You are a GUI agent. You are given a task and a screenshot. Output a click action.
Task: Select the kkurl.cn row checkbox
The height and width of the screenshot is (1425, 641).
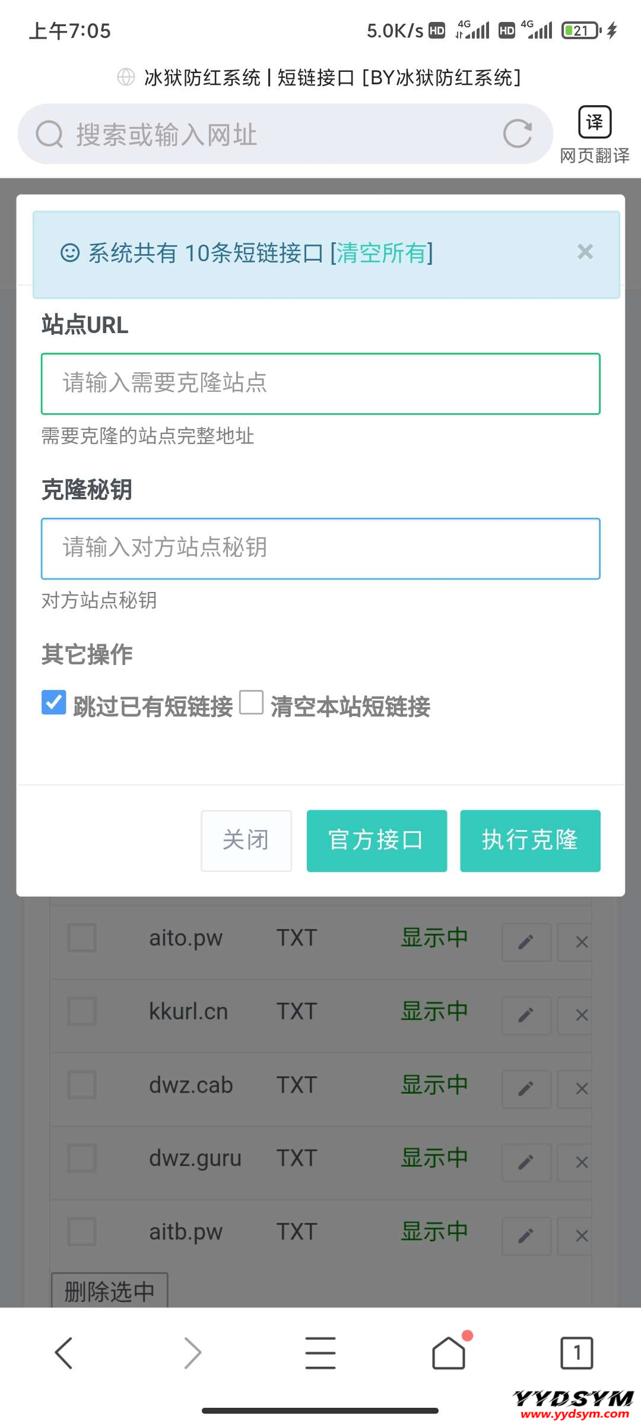[82, 1011]
